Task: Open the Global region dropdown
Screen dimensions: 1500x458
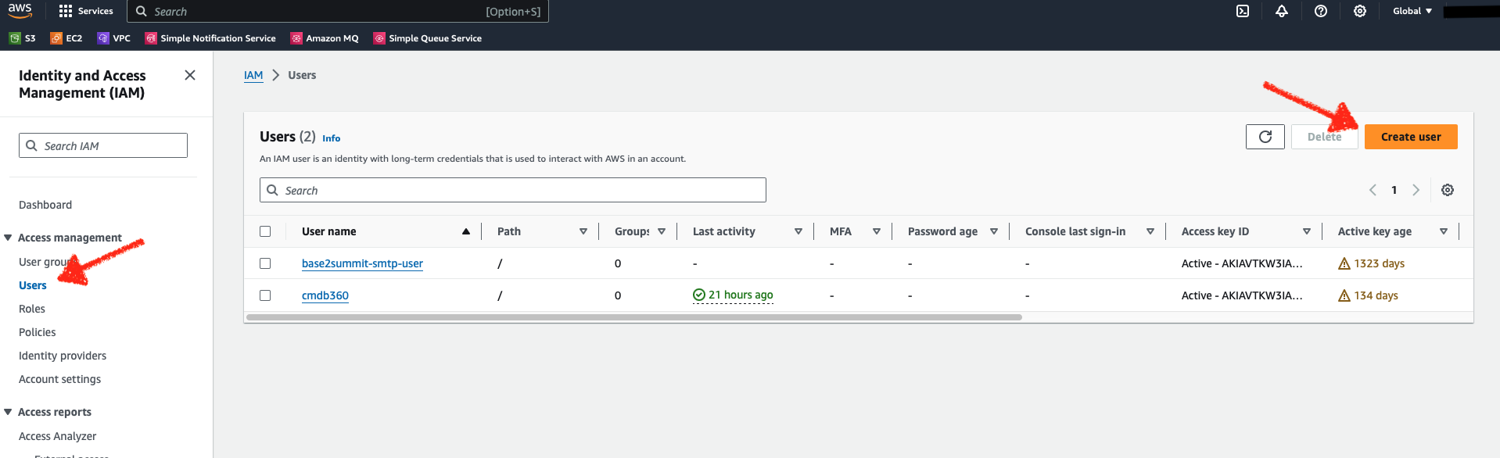Action: [x=1412, y=11]
